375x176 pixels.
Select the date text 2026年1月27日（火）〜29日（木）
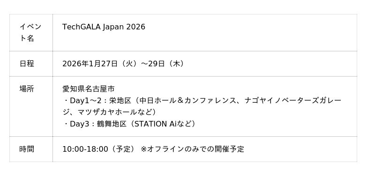pyautogui.click(x=124, y=63)
